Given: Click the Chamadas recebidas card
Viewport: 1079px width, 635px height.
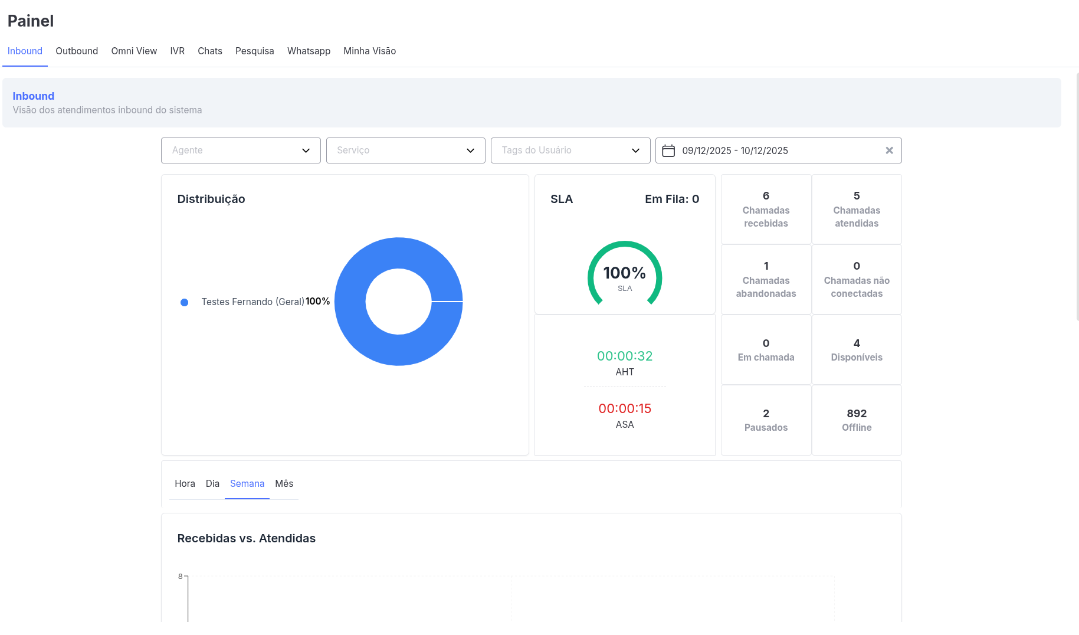Looking at the screenshot, I should pos(766,210).
